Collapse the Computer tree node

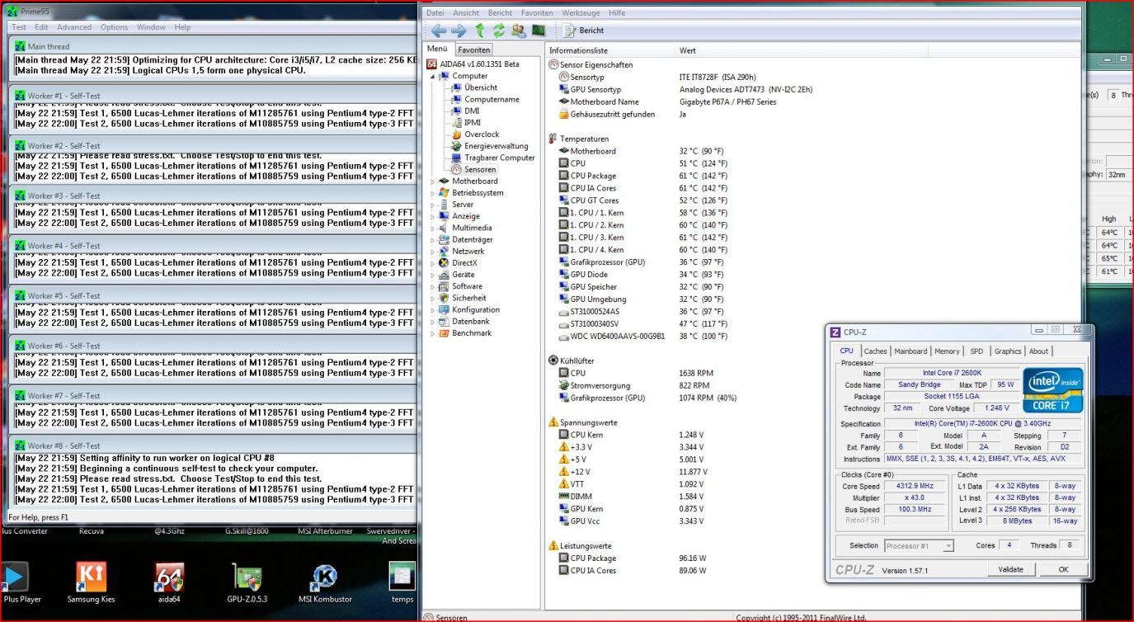coord(433,76)
